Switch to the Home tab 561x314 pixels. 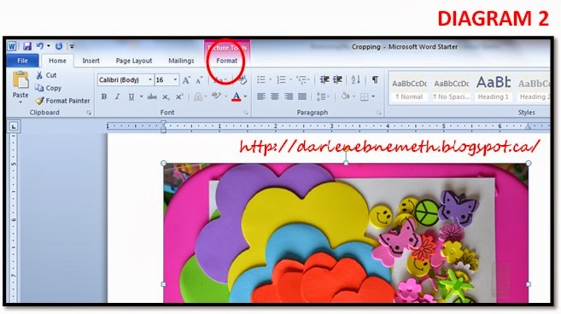click(57, 61)
